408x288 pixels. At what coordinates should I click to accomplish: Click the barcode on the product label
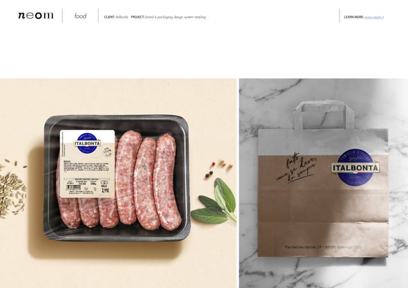point(74,187)
